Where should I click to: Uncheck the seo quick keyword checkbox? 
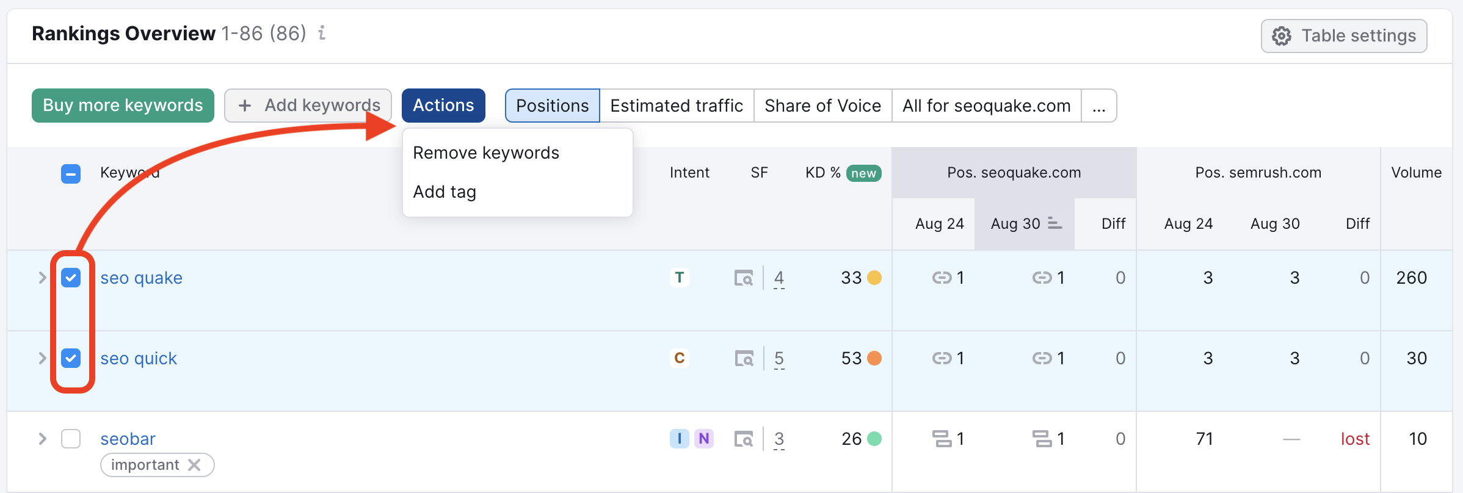coord(71,358)
